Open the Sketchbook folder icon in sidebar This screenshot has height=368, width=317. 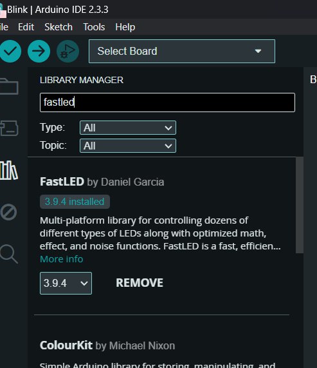pyautogui.click(x=9, y=87)
